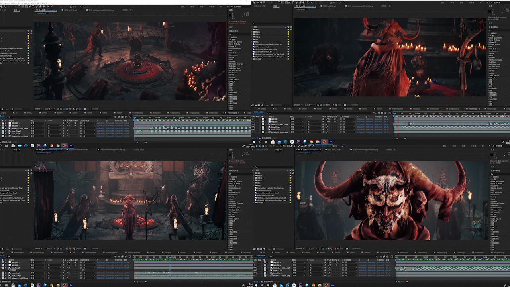
Task: Select the Zoom tool in robed-figure window
Action: (264, 2)
